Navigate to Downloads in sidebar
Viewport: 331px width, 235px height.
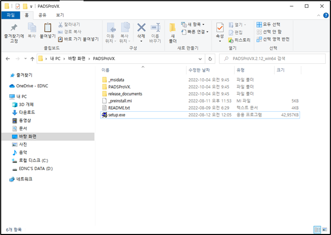click(x=27, y=112)
